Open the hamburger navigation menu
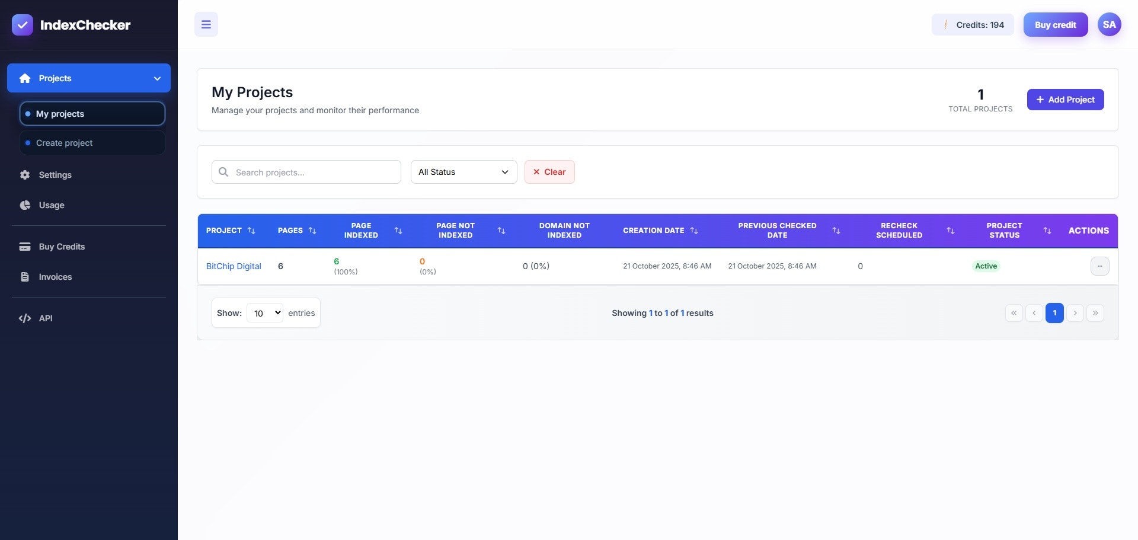Image resolution: width=1138 pixels, height=540 pixels. point(206,24)
